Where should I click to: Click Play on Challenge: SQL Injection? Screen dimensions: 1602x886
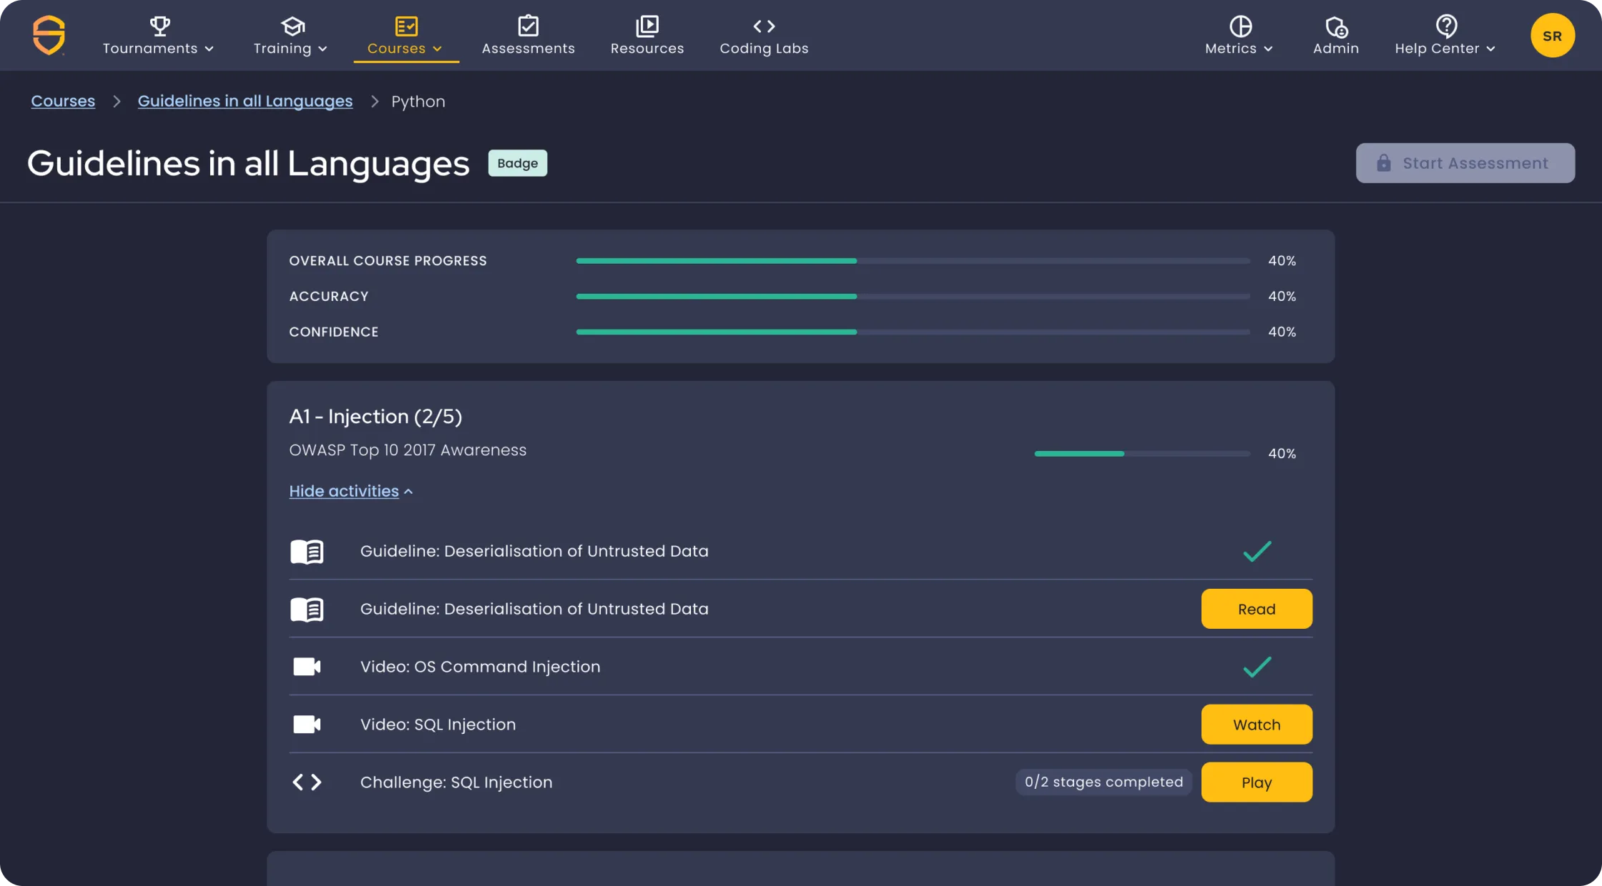(x=1257, y=782)
